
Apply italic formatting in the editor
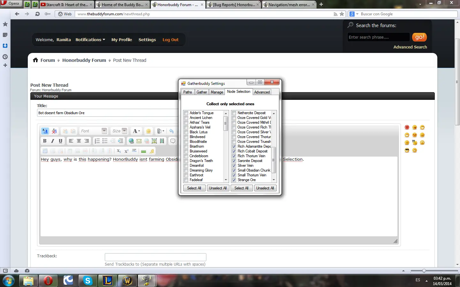(52, 141)
